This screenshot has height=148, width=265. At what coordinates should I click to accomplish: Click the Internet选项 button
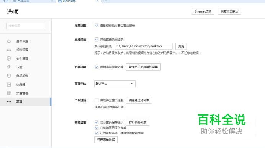pos(203,11)
